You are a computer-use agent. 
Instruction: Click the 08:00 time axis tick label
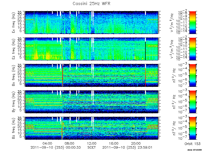pyautogui.click(x=70, y=143)
